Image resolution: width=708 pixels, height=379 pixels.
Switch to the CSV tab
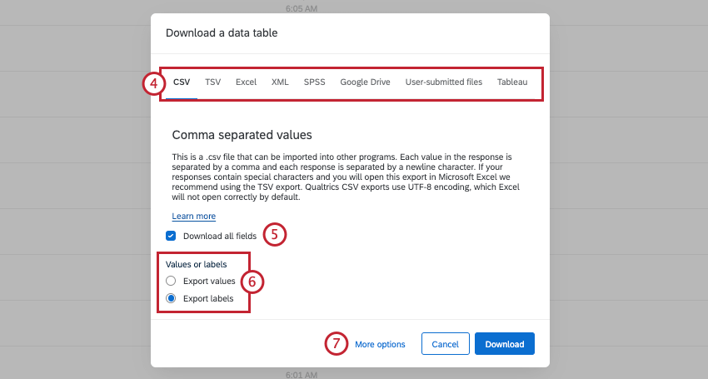click(x=182, y=82)
